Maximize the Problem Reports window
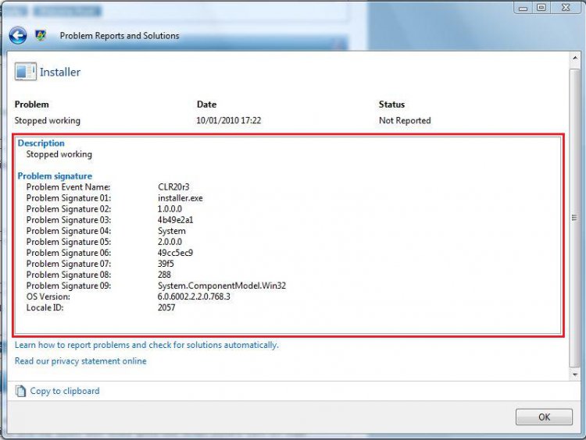 click(541, 7)
